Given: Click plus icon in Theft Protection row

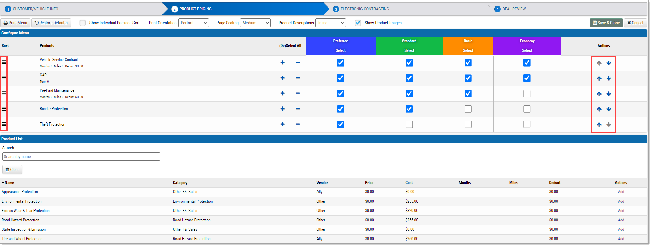Looking at the screenshot, I should pyautogui.click(x=282, y=124).
